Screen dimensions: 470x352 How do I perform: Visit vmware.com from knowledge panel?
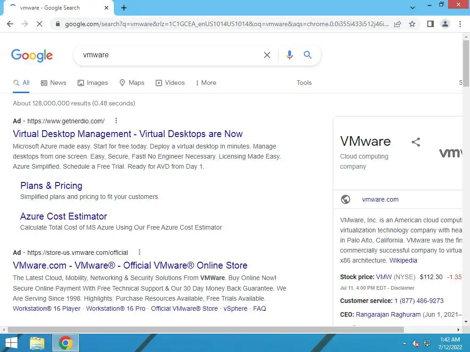pos(380,200)
